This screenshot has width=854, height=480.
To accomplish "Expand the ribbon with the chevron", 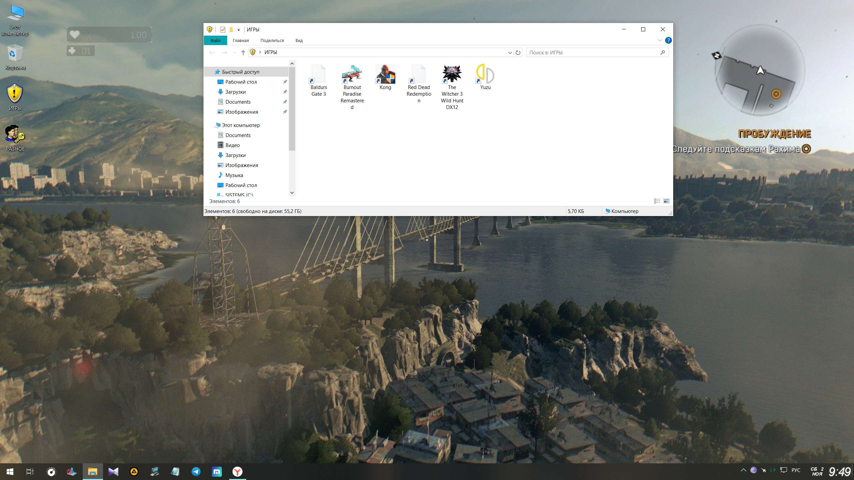I will 660,40.
